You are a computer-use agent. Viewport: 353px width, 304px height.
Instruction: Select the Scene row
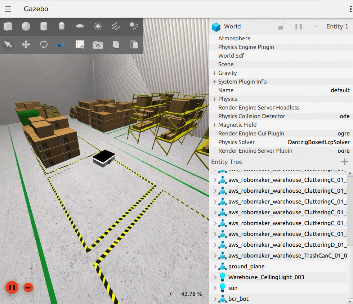click(x=281, y=64)
